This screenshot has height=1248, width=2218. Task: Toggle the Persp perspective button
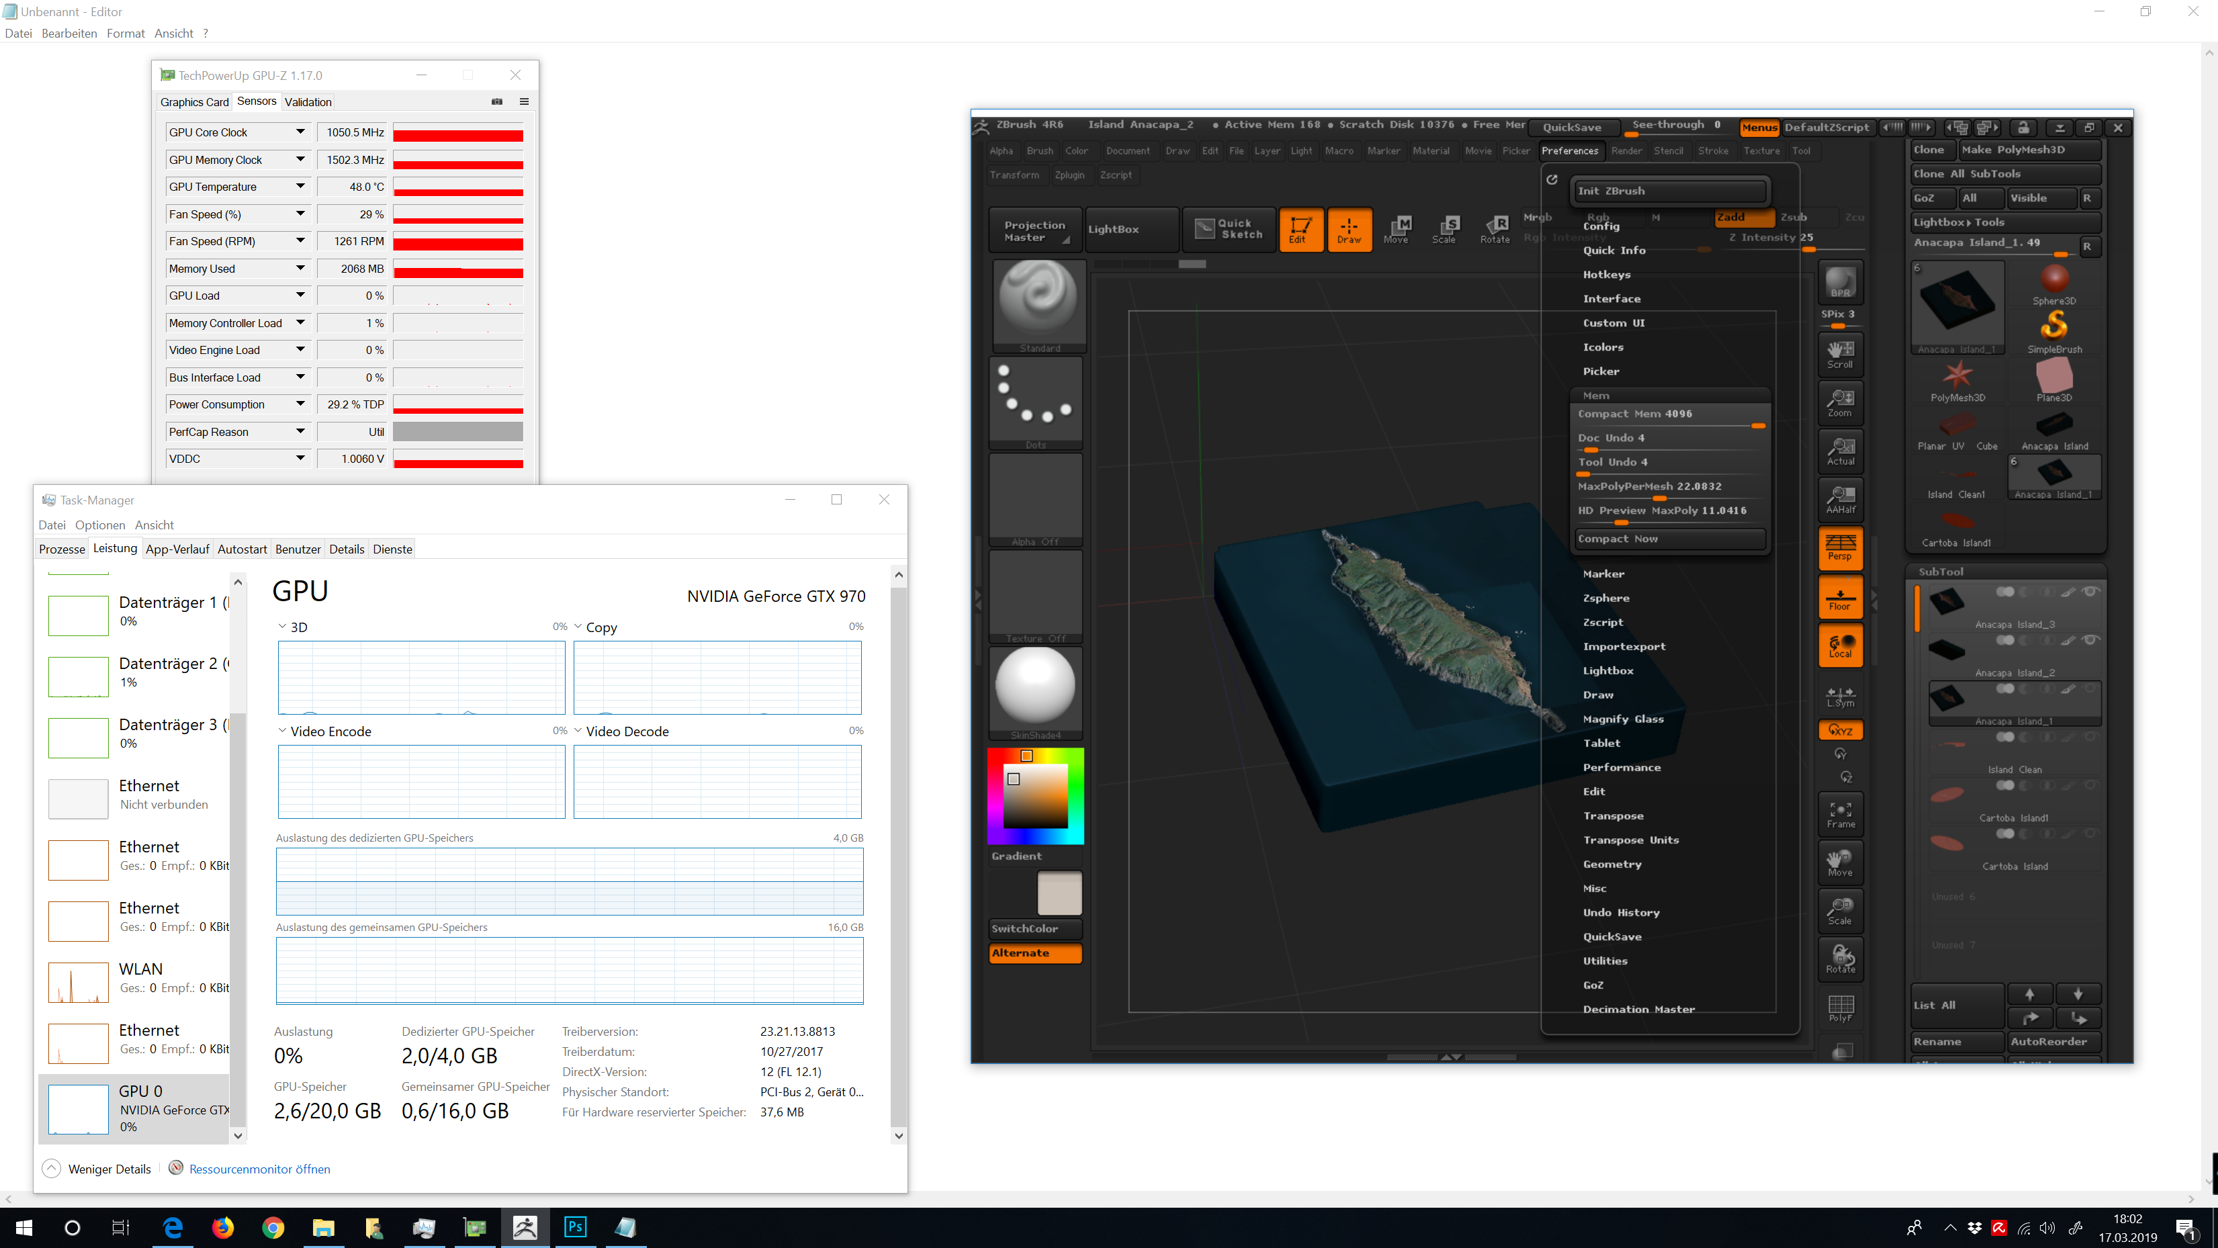pyautogui.click(x=1841, y=548)
